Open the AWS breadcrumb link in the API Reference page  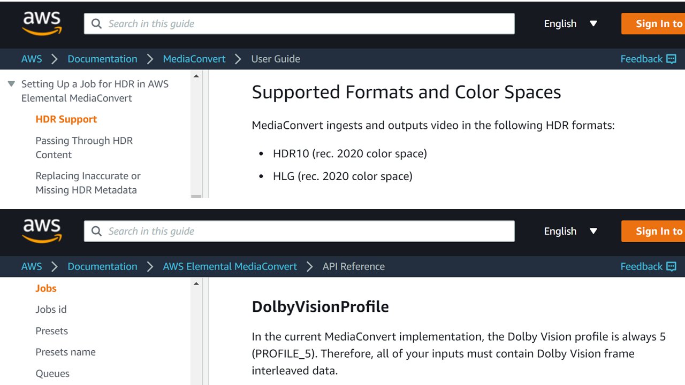pyautogui.click(x=32, y=266)
